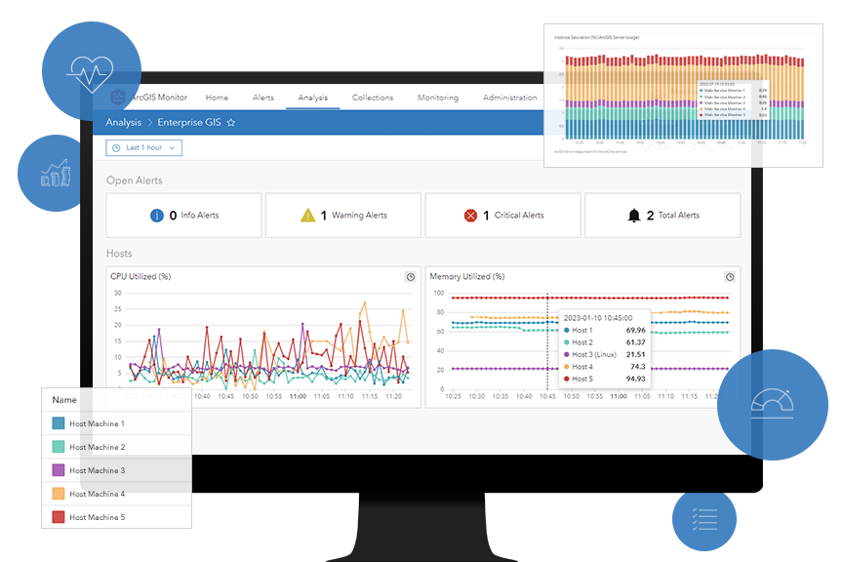Click the Analysis breadcrumb link
843x562 pixels.
tap(124, 123)
